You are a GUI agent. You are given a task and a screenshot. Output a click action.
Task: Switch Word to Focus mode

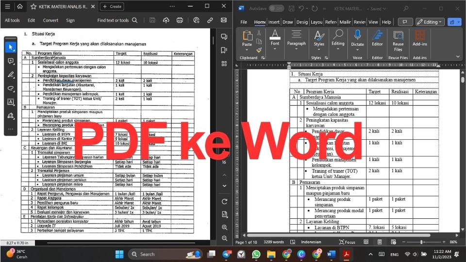[x=348, y=242]
